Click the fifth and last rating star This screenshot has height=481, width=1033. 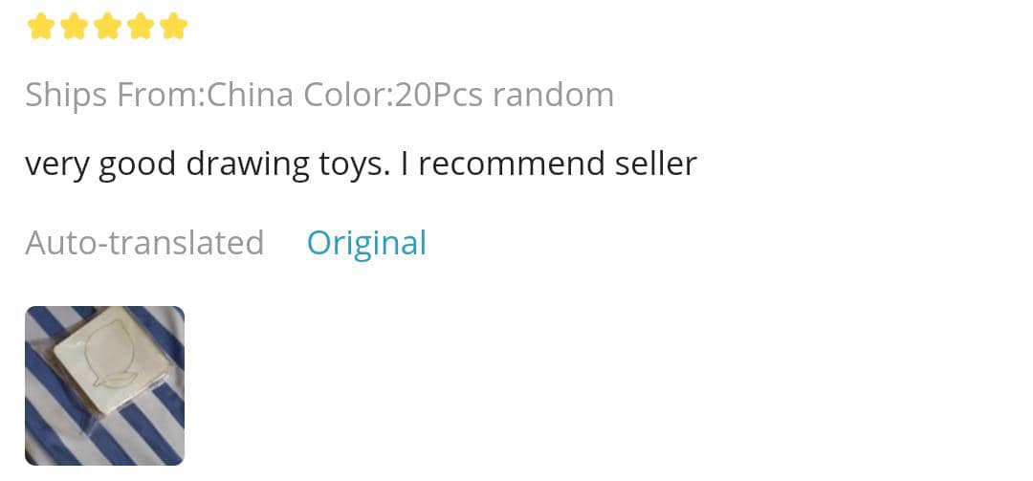(x=173, y=27)
